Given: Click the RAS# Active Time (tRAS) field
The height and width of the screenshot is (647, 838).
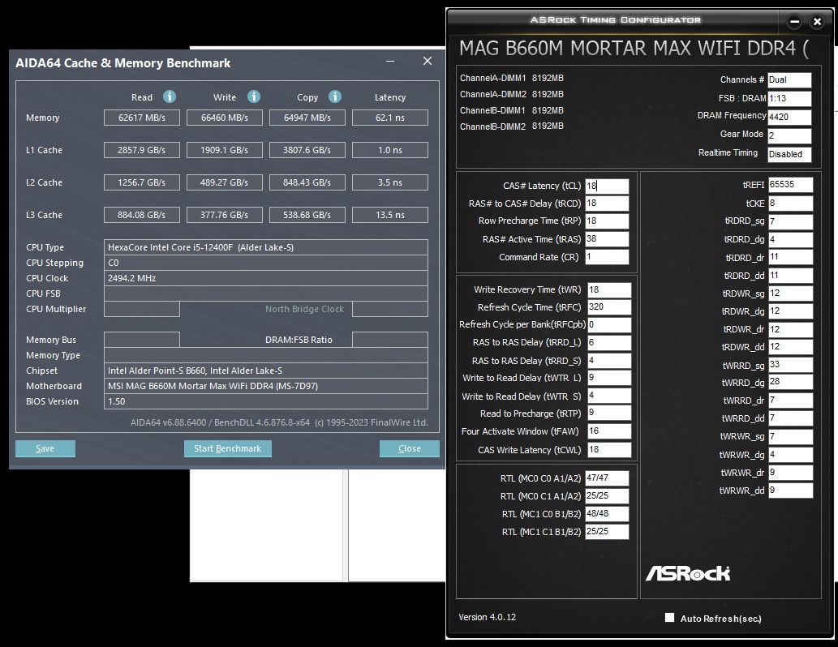Looking at the screenshot, I should (607, 239).
